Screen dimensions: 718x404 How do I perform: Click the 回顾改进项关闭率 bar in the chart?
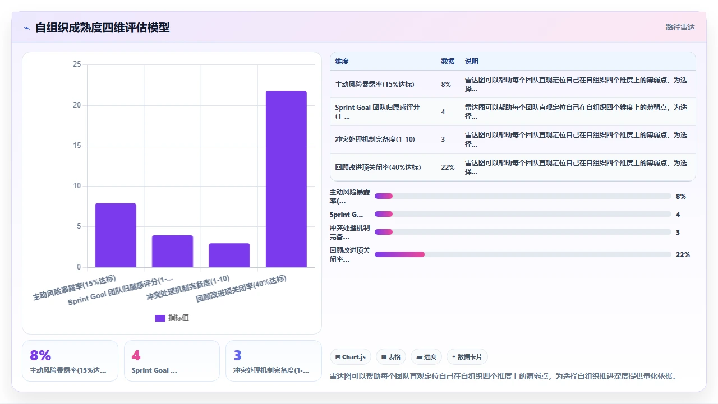tap(286, 179)
